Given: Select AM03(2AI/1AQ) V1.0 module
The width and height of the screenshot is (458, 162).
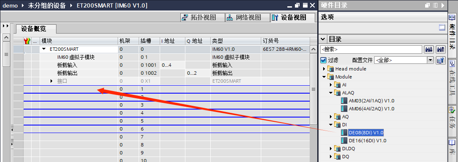Looking at the screenshot, I should (372, 101).
